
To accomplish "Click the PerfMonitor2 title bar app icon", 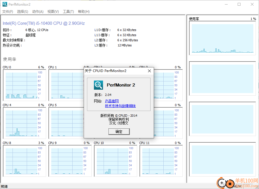I will 5,4.
